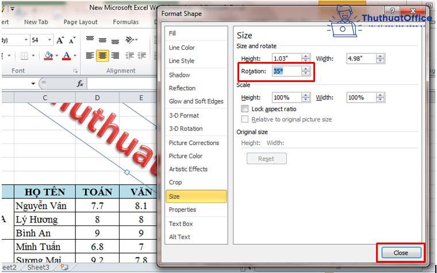Toggle the highlighted Center alignment button
The width and height of the screenshot is (437, 273).
coord(102,56)
